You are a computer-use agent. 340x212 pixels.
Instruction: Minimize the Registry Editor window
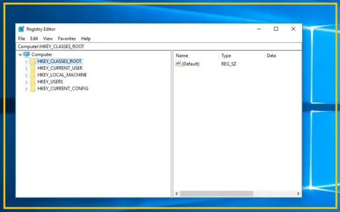[259, 29]
